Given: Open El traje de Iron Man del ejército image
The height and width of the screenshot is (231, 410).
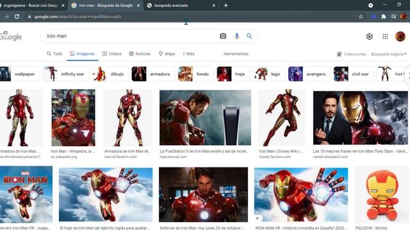Looking at the screenshot, I should tap(106, 194).
